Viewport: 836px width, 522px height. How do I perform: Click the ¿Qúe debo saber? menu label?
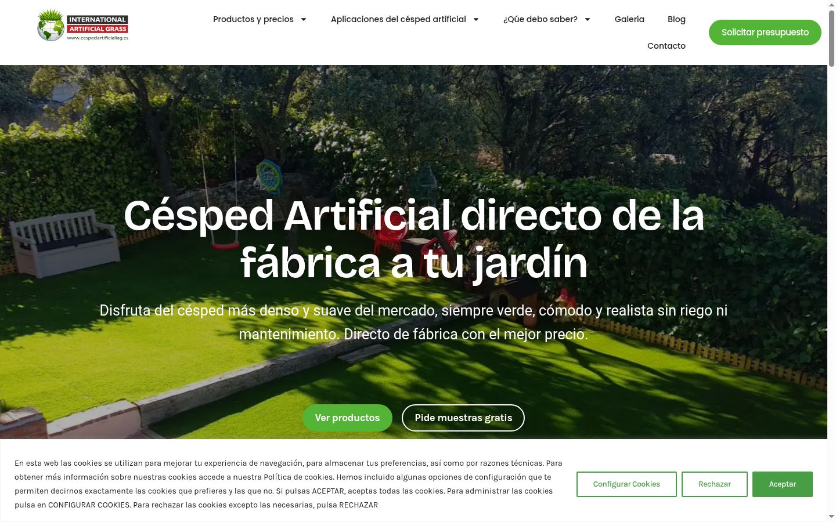[540, 19]
